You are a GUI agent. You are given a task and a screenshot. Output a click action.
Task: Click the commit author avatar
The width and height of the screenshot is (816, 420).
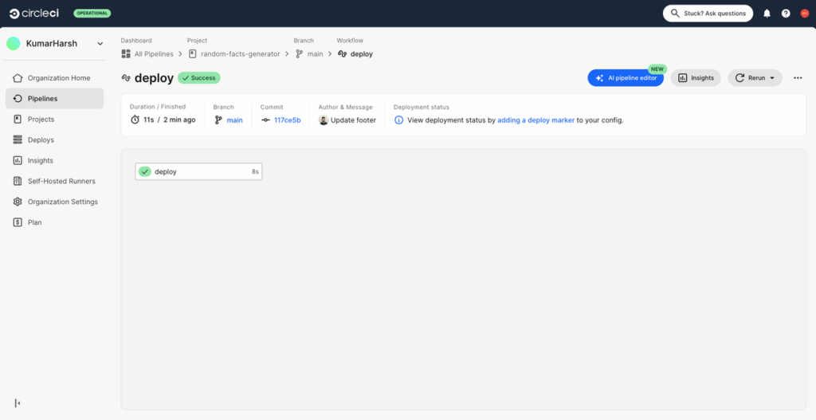pos(324,120)
